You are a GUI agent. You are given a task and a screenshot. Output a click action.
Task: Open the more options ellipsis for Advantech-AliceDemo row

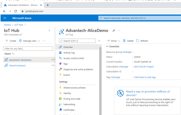[x=53, y=60]
